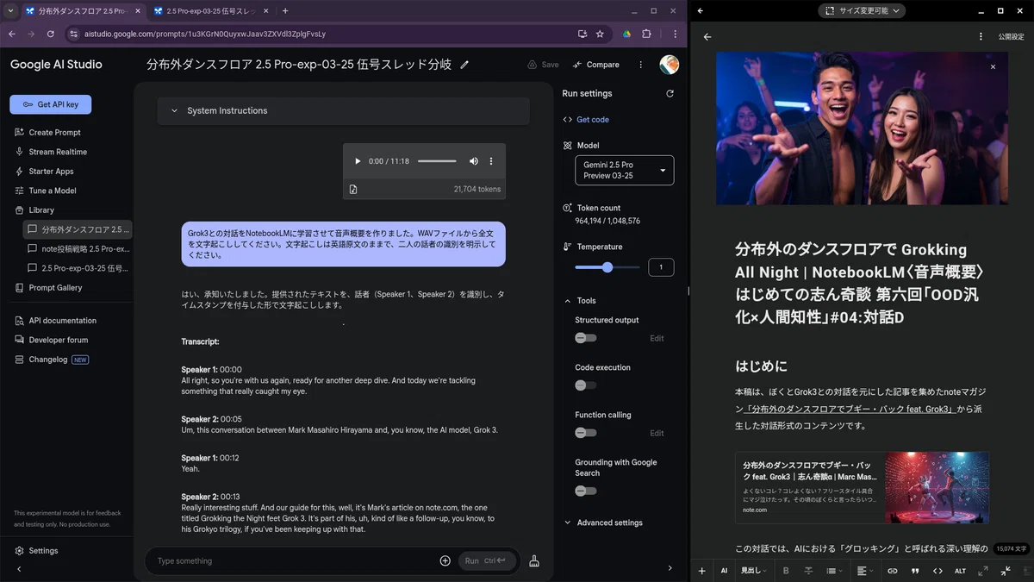The width and height of the screenshot is (1034, 582).
Task: Toggle the Code execution switch
Action: click(x=586, y=385)
